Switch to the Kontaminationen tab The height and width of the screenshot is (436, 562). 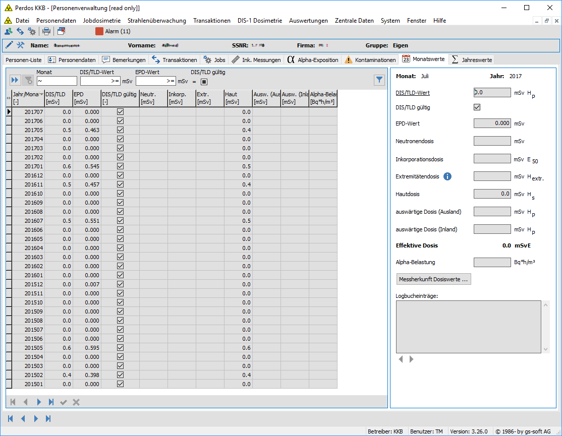tap(370, 60)
